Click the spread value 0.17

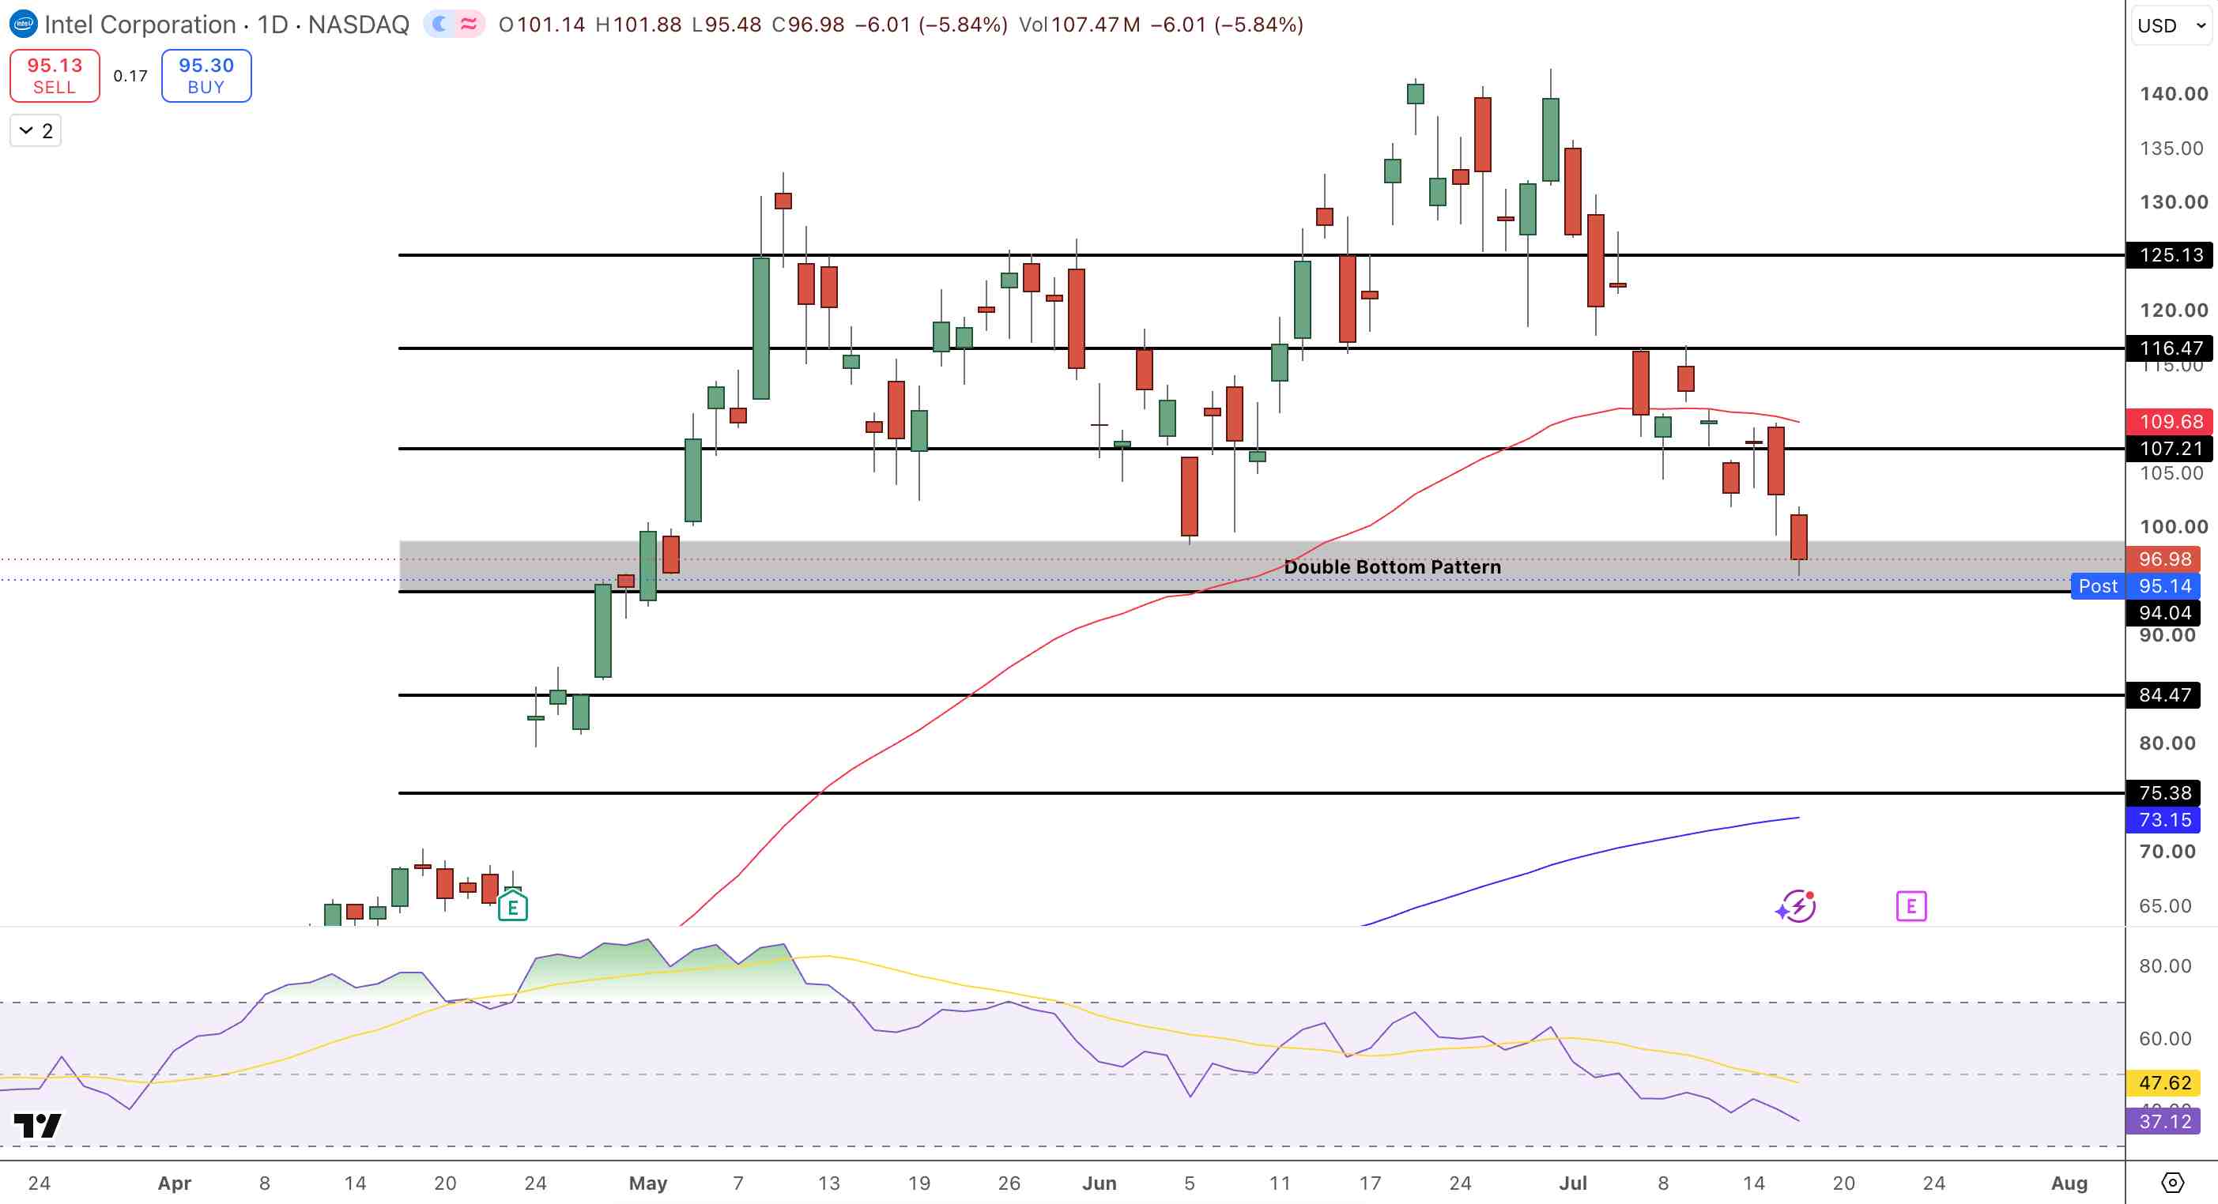[130, 76]
